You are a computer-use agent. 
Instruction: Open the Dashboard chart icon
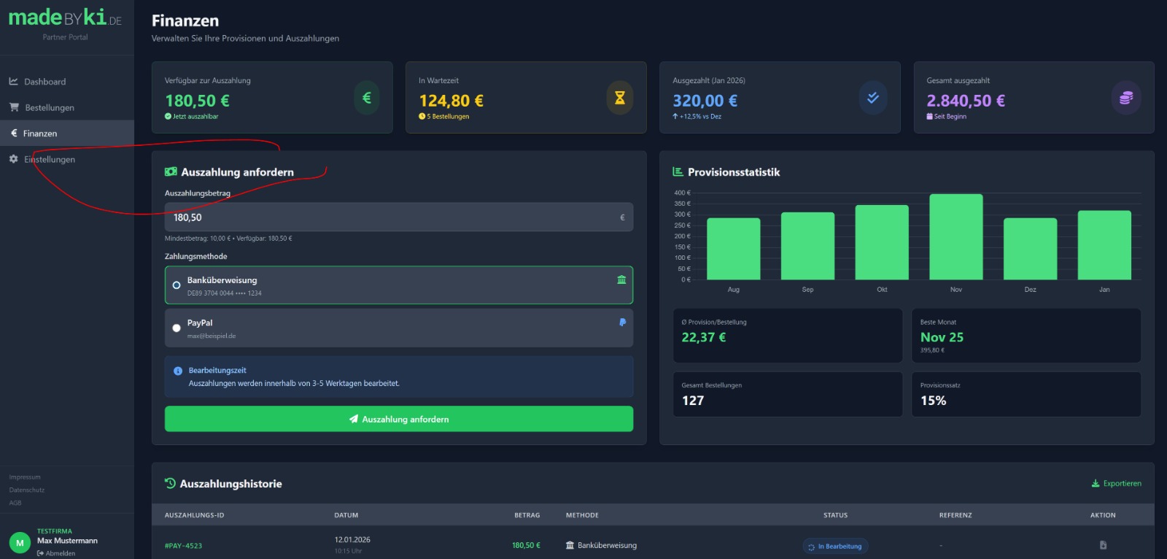click(x=13, y=81)
